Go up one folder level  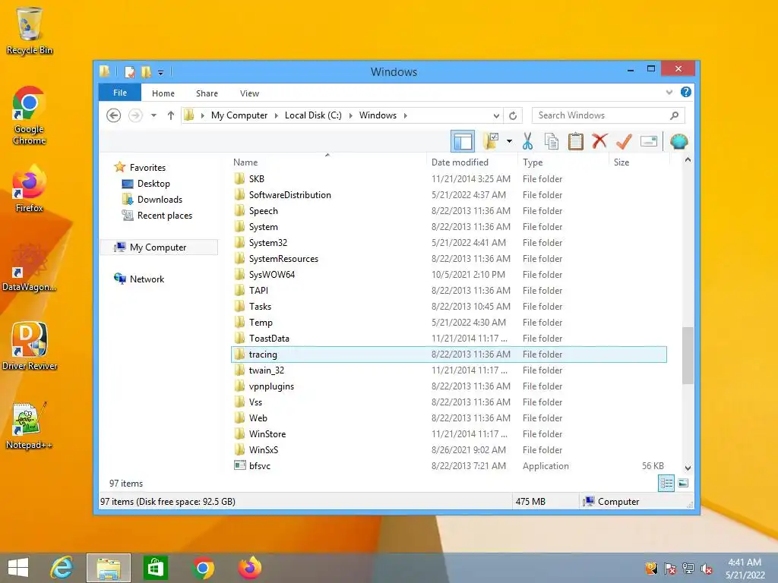(171, 115)
